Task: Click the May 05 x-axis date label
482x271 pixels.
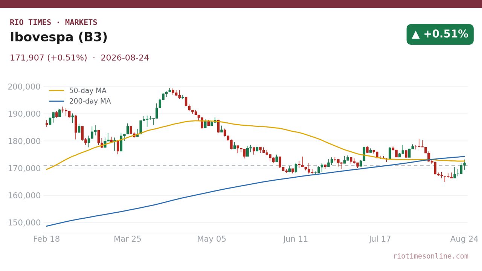Action: [212, 239]
